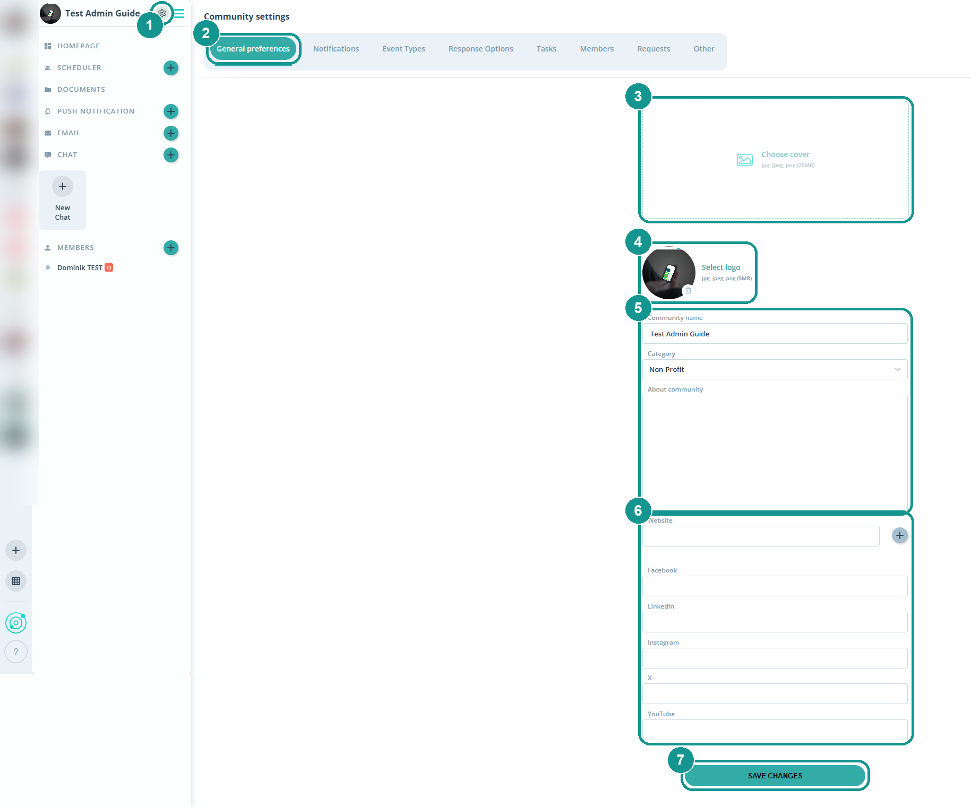This screenshot has height=807, width=971.
Task: Focus the Facebook input field
Action: [775, 586]
